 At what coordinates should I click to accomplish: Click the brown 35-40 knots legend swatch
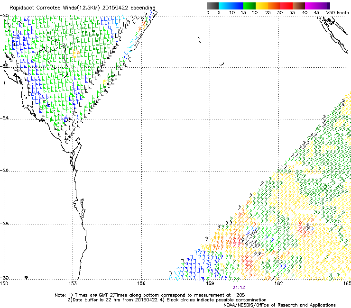point(299,6)
